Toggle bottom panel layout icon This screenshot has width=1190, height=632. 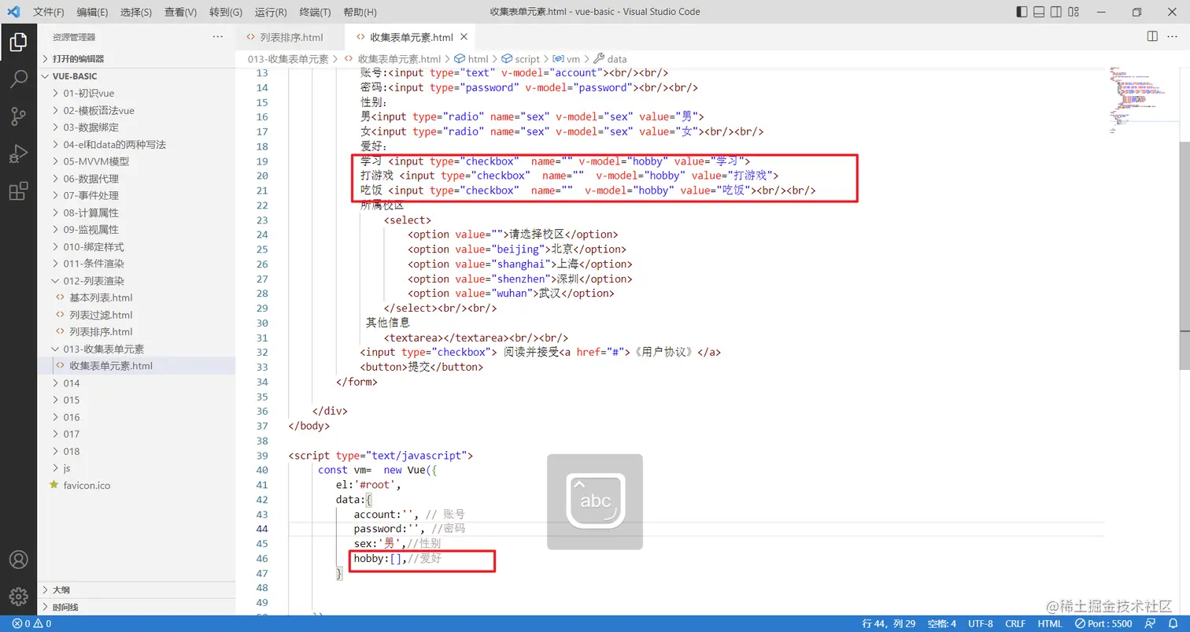(x=1039, y=12)
